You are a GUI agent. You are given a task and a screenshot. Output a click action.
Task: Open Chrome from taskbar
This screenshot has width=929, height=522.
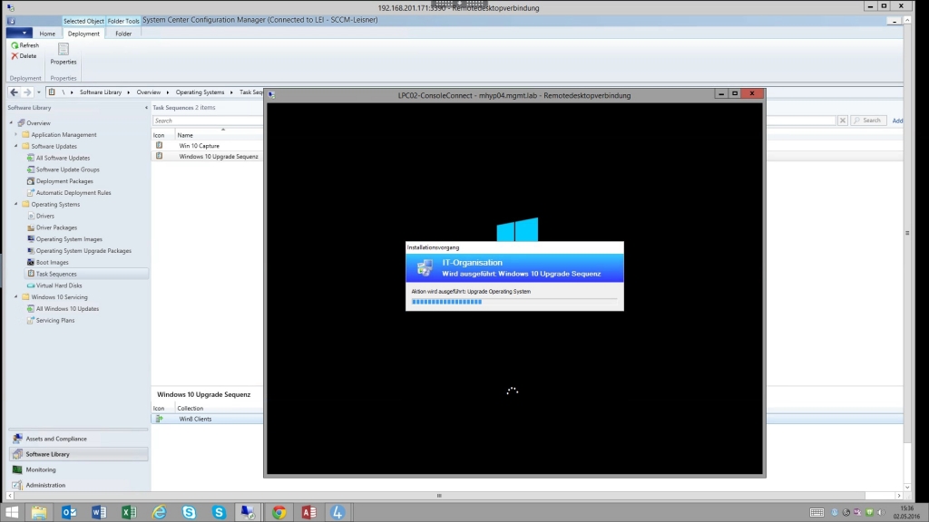click(279, 512)
